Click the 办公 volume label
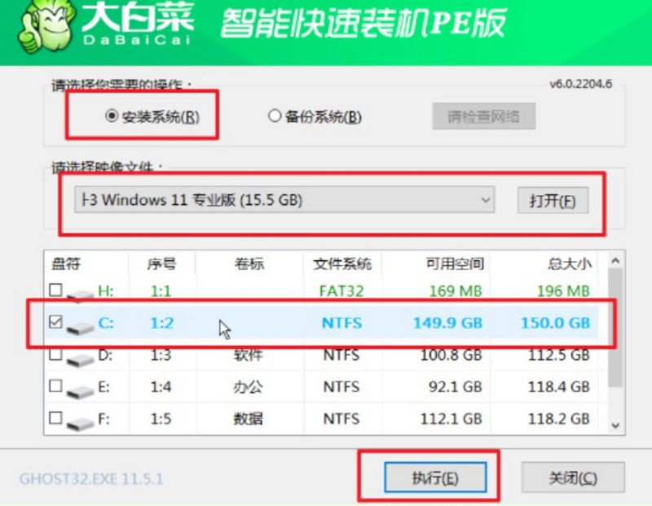 [x=248, y=387]
